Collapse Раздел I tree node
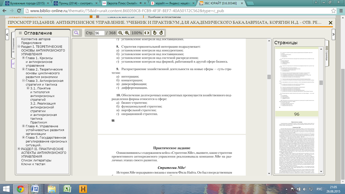Viewport: 345px width, 194px height. (19, 47)
